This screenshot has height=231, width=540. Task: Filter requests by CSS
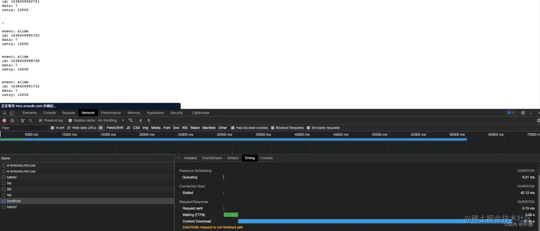[136, 128]
